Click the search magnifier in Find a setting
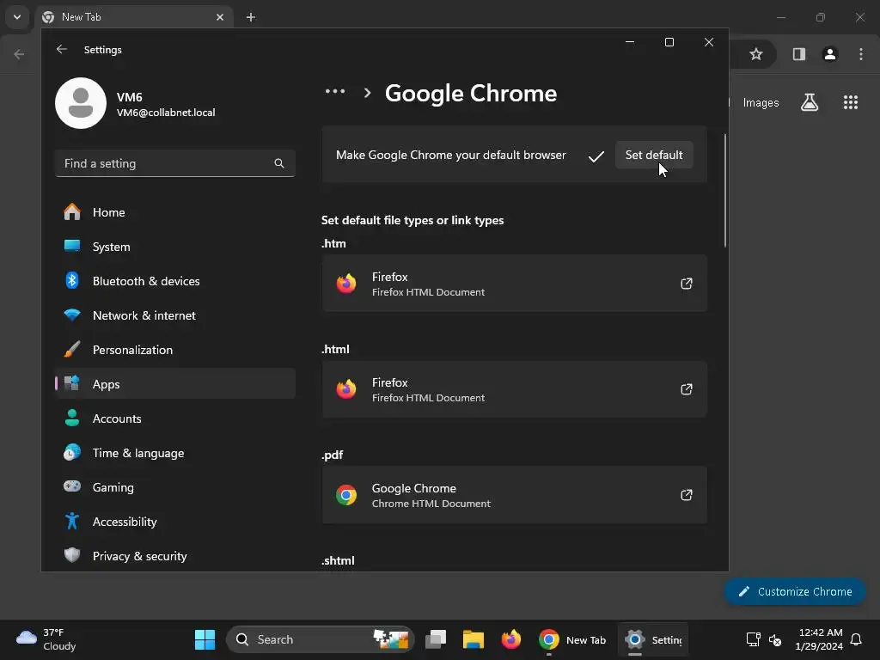The height and width of the screenshot is (660, 880). 279,163
